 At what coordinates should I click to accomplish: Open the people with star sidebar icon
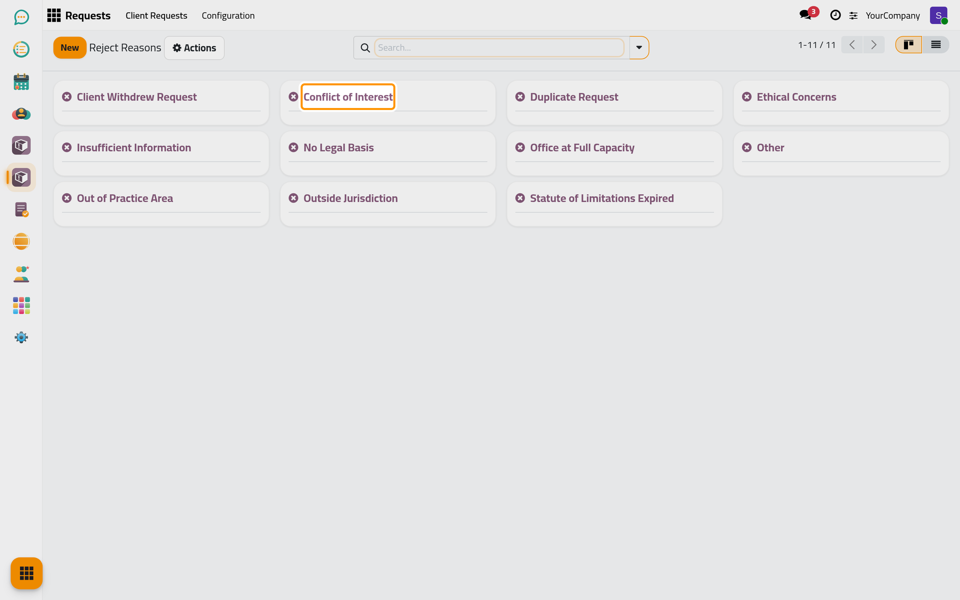[21, 273]
